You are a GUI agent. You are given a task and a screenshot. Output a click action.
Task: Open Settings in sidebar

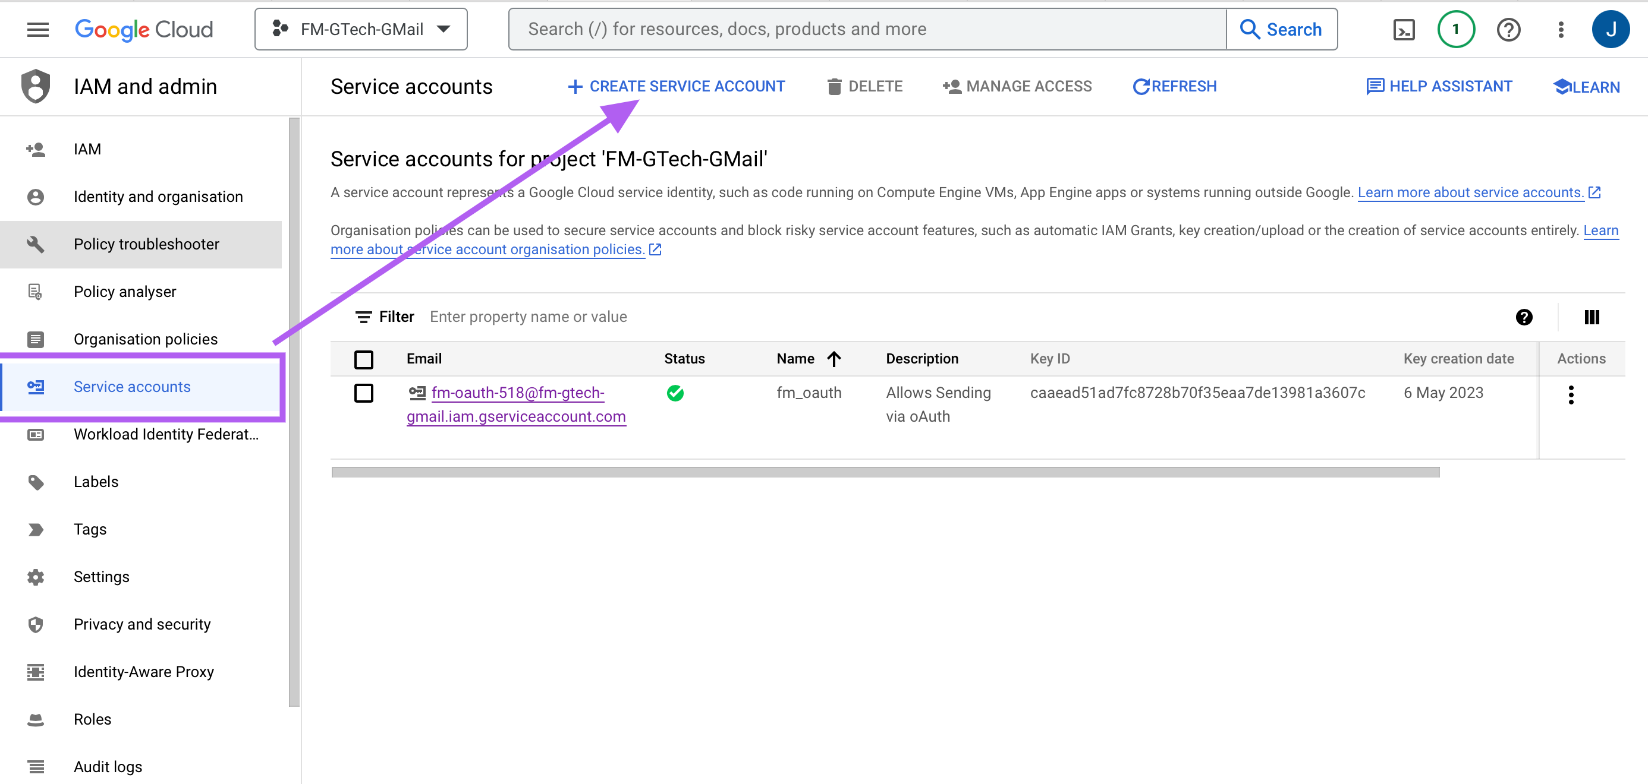pyautogui.click(x=141, y=577)
